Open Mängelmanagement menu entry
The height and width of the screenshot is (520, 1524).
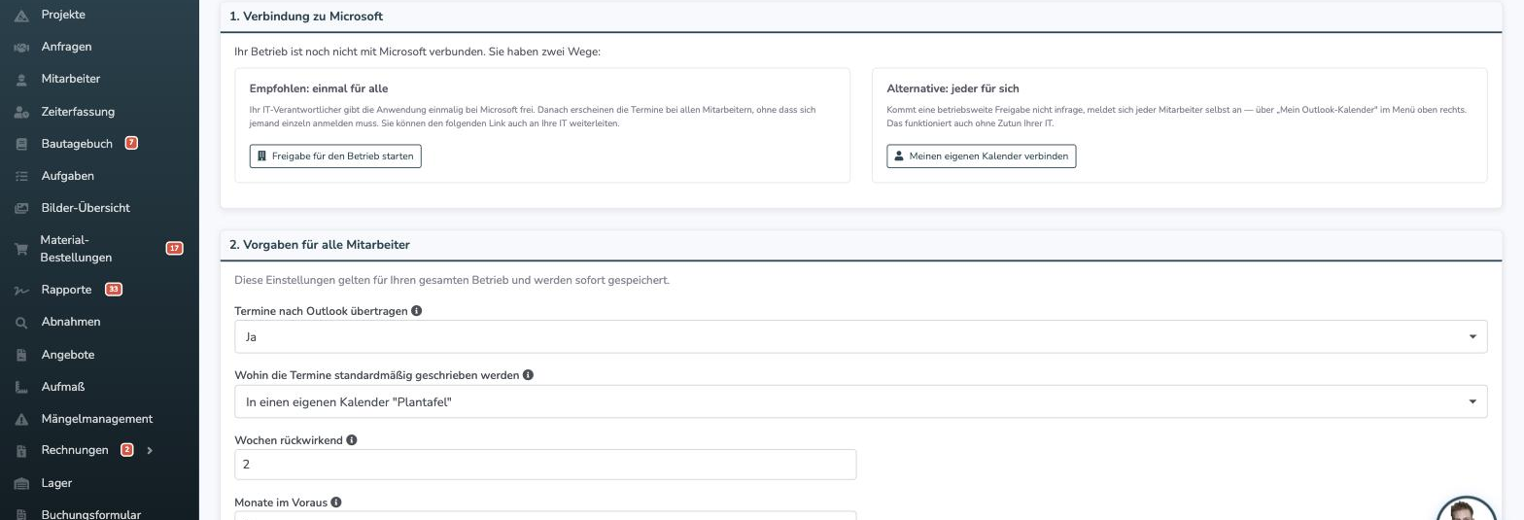(x=97, y=419)
